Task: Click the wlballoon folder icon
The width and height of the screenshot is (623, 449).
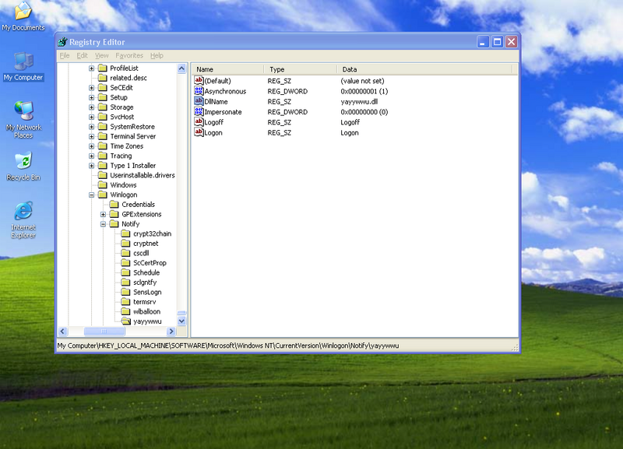Action: coord(125,311)
